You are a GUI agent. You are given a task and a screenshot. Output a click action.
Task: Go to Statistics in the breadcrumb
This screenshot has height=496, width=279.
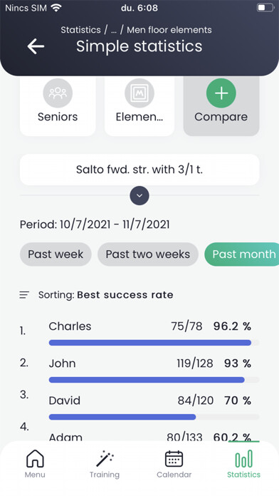click(80, 30)
